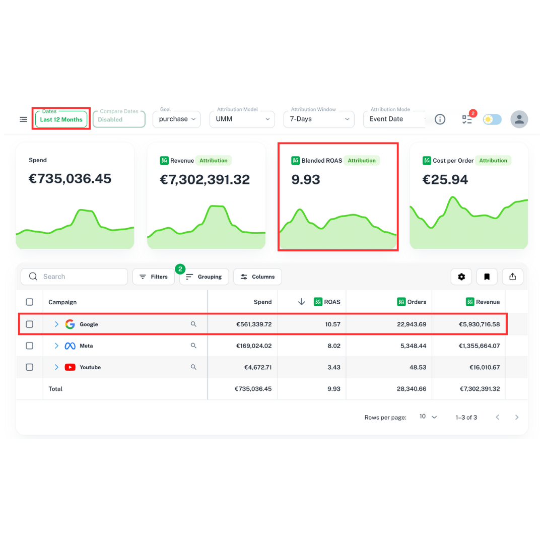Open the checklist tasks icon with badge
Viewport: 544px width, 544px height.
point(467,119)
